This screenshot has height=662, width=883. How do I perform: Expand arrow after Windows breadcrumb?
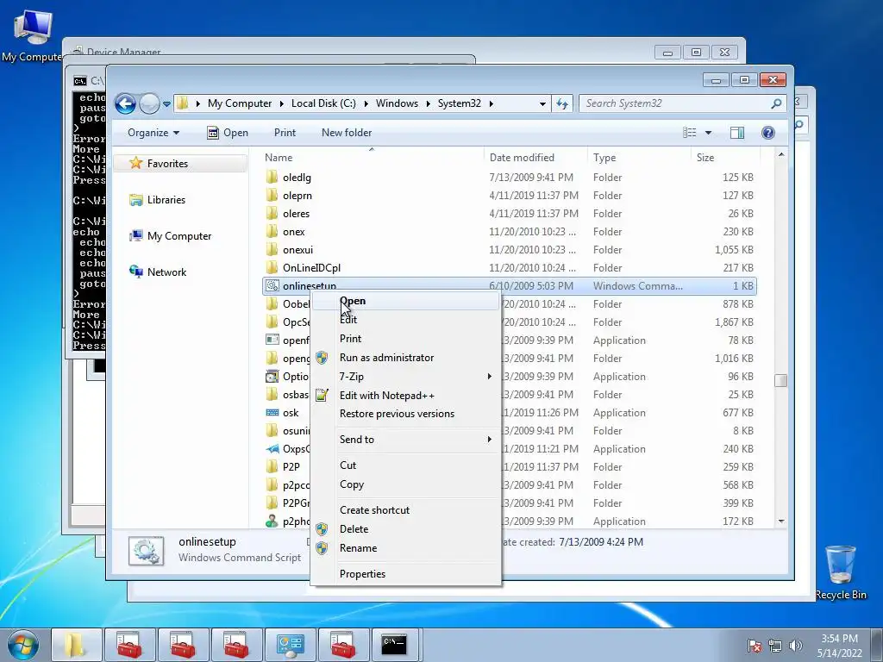coord(428,103)
